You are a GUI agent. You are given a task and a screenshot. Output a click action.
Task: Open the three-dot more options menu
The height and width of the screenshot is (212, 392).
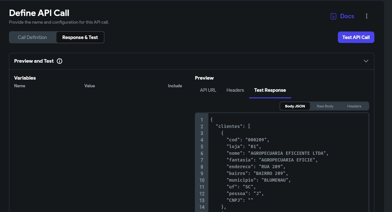coord(367,16)
